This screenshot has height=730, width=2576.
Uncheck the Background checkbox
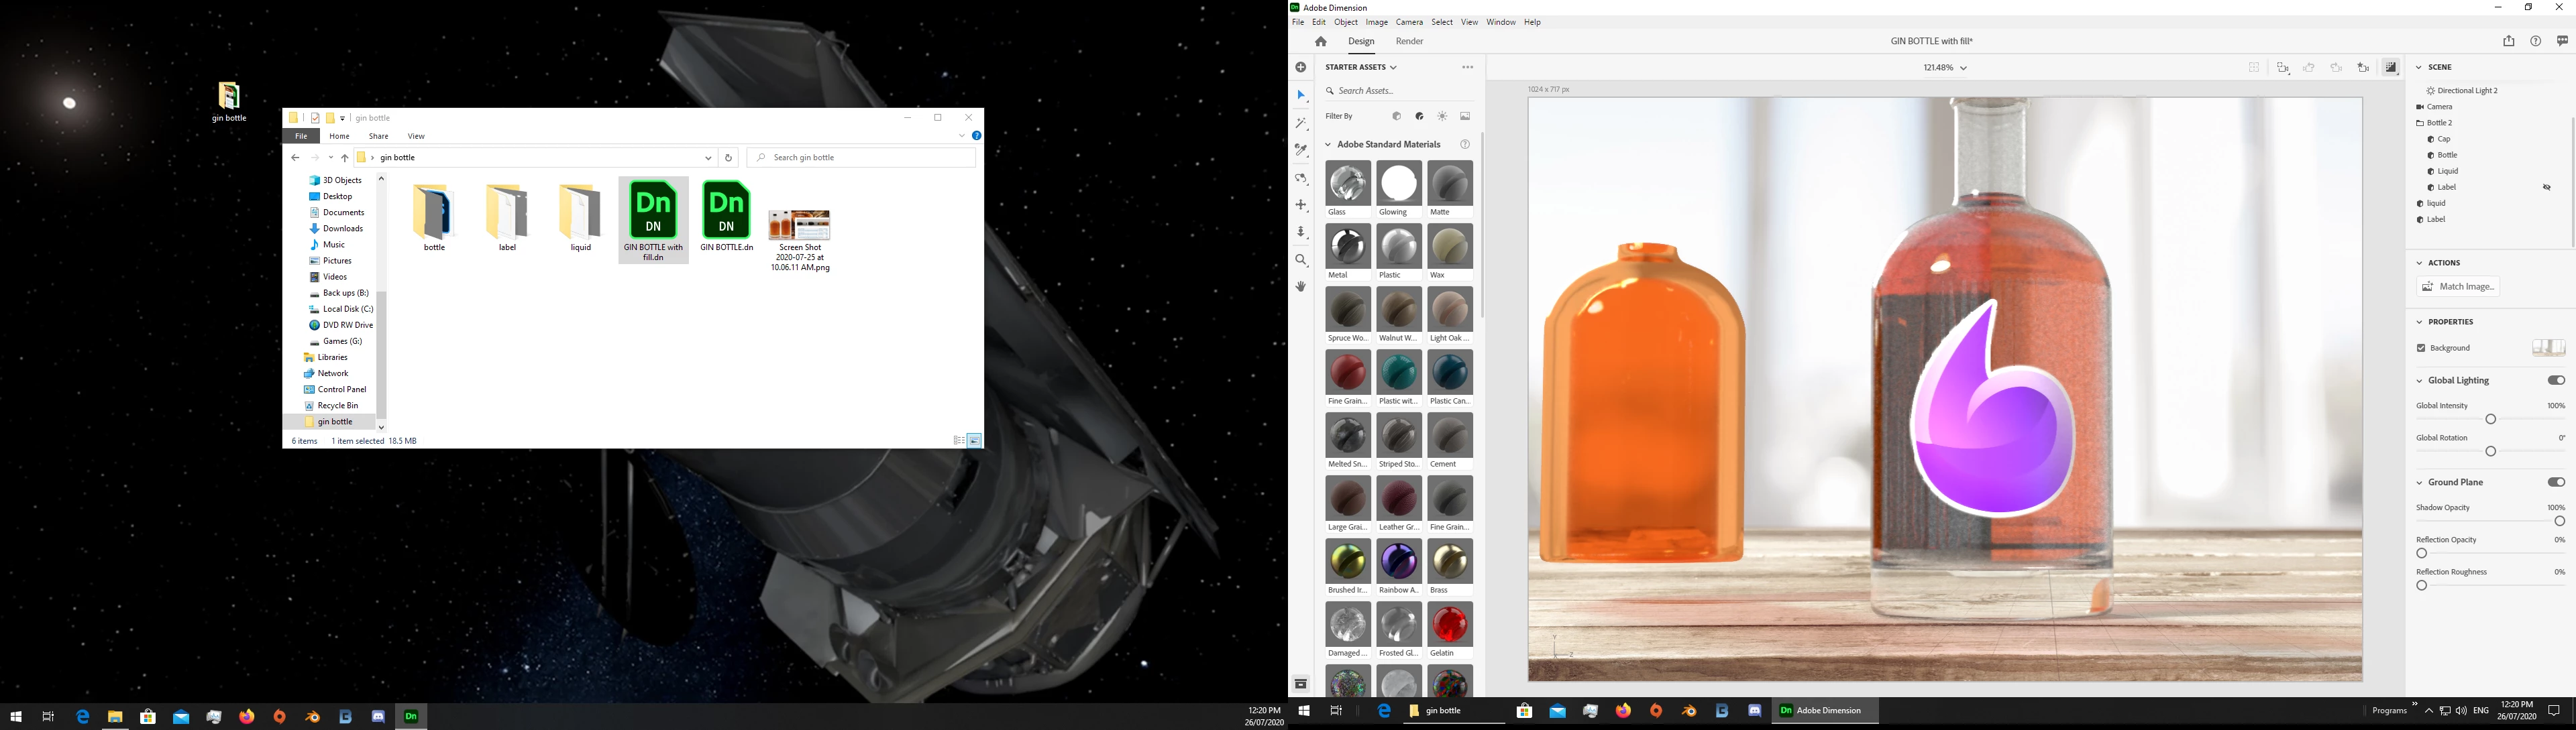[x=2421, y=349]
